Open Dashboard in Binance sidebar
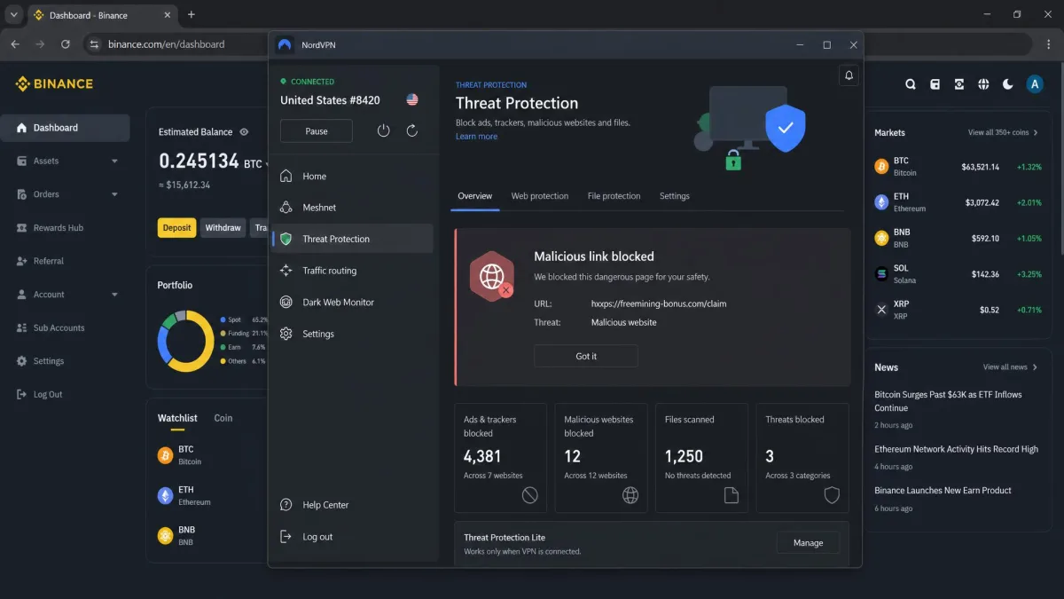Viewport: 1064px width, 599px height. 66,128
